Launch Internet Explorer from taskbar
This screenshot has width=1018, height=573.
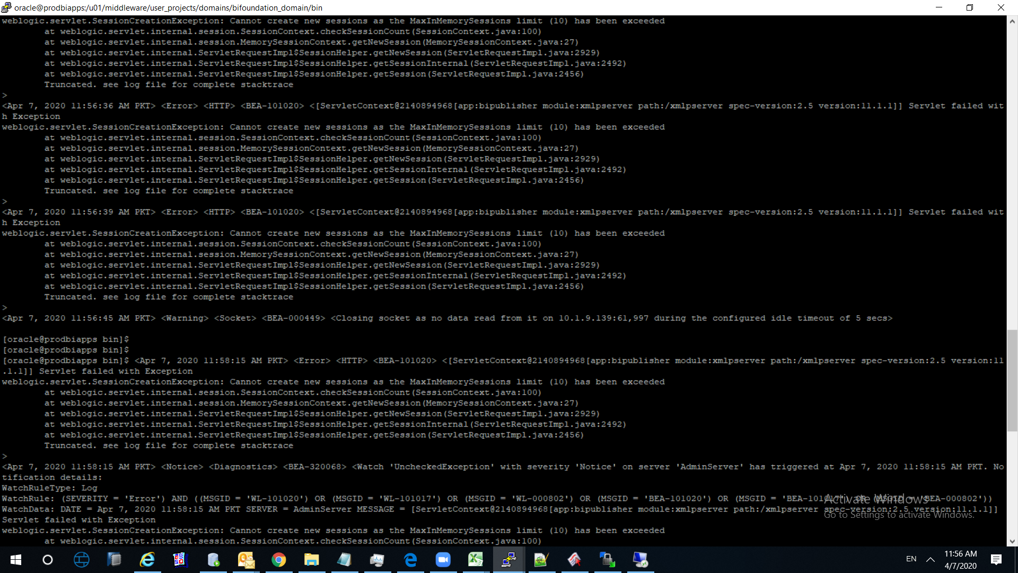point(147,560)
